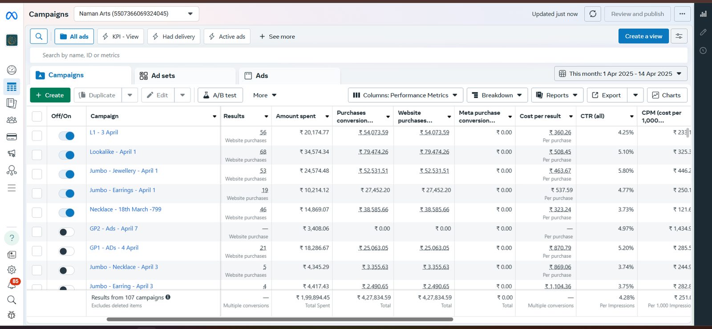The image size is (712, 329).
Task: Click the green Create button
Action: pyautogui.click(x=50, y=95)
